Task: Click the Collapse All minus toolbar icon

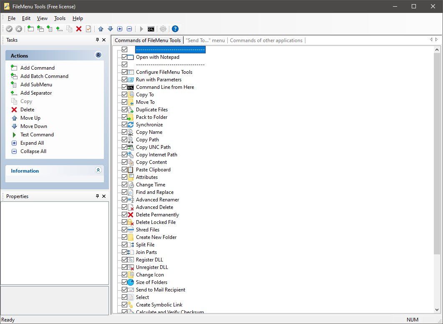Action: [129, 29]
